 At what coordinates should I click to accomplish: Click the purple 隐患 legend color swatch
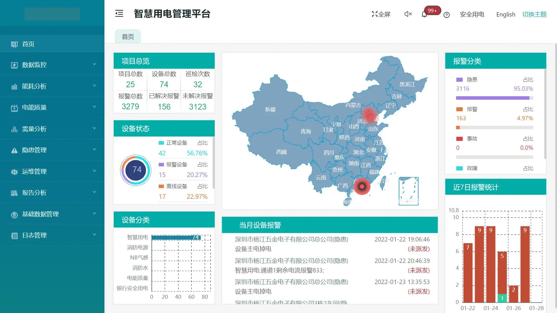[x=460, y=80]
